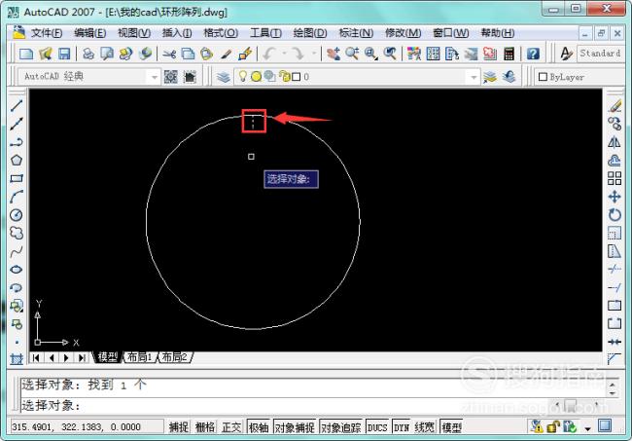632x441 pixels.
Task: Open the status bar tray menu arrow
Action: click(587, 428)
